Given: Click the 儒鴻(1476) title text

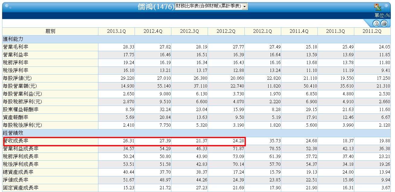Looking at the screenshot, I should coord(156,7).
